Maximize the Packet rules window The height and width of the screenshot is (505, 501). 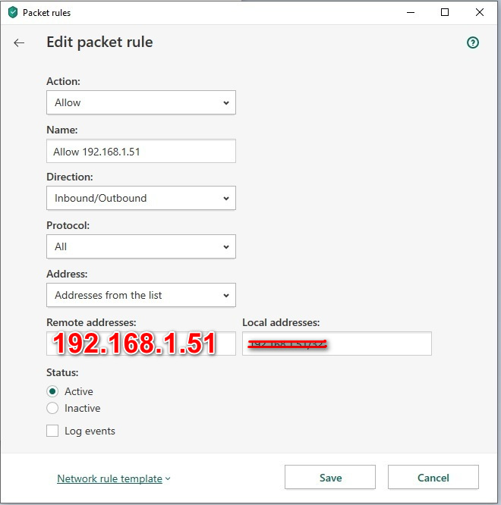click(x=445, y=13)
